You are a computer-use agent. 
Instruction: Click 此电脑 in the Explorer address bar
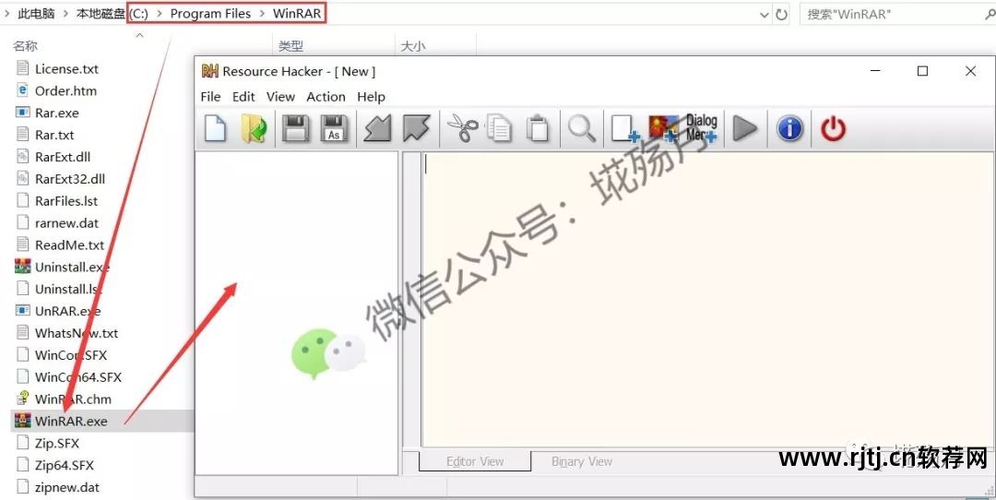tap(36, 13)
